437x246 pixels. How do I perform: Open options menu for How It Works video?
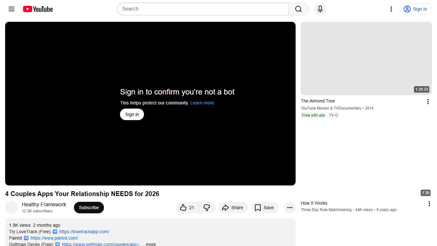coord(429,203)
